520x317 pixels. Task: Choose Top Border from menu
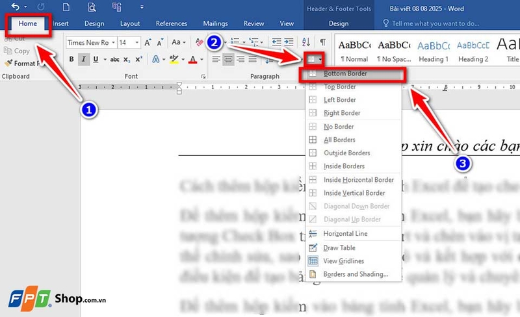pos(354,87)
